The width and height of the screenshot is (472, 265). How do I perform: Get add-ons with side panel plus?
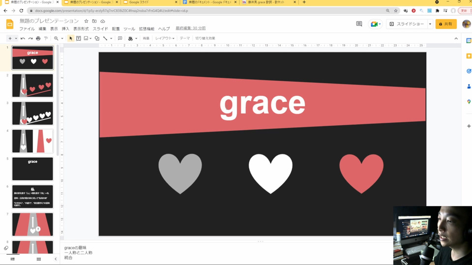(x=469, y=126)
